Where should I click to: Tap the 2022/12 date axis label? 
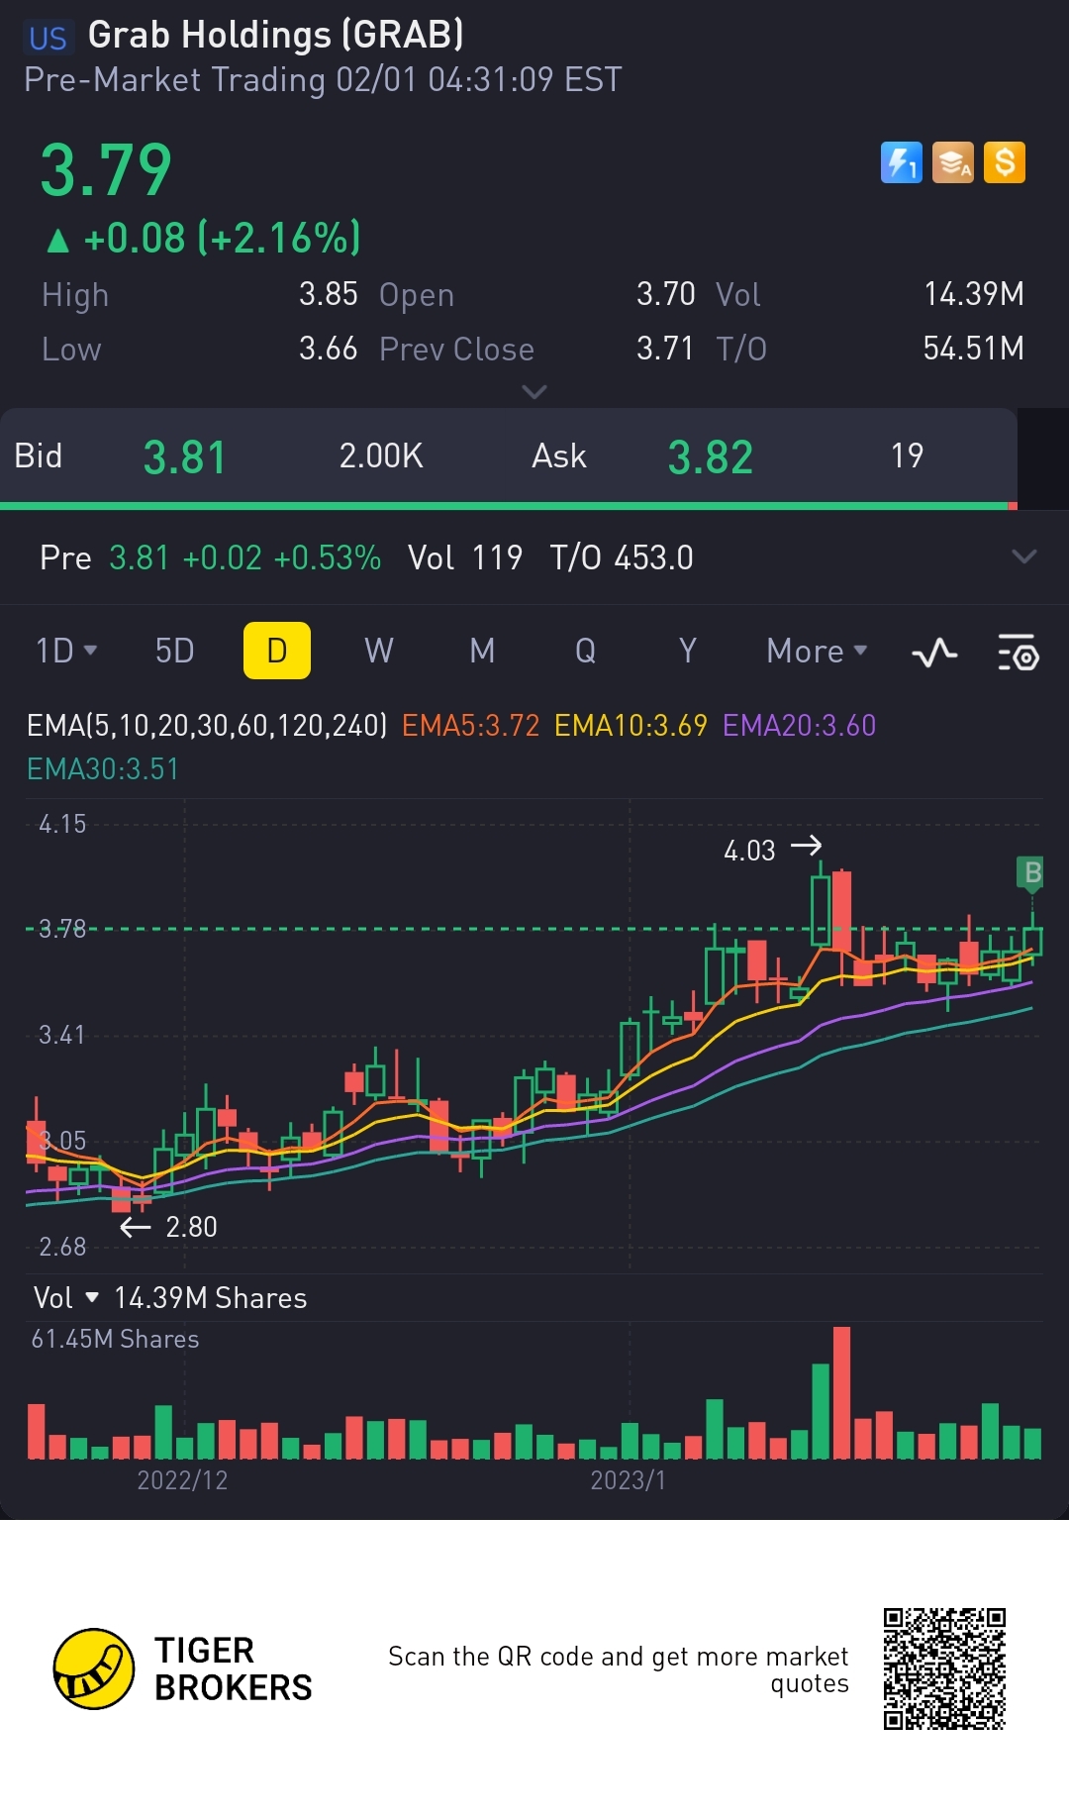182,1480
